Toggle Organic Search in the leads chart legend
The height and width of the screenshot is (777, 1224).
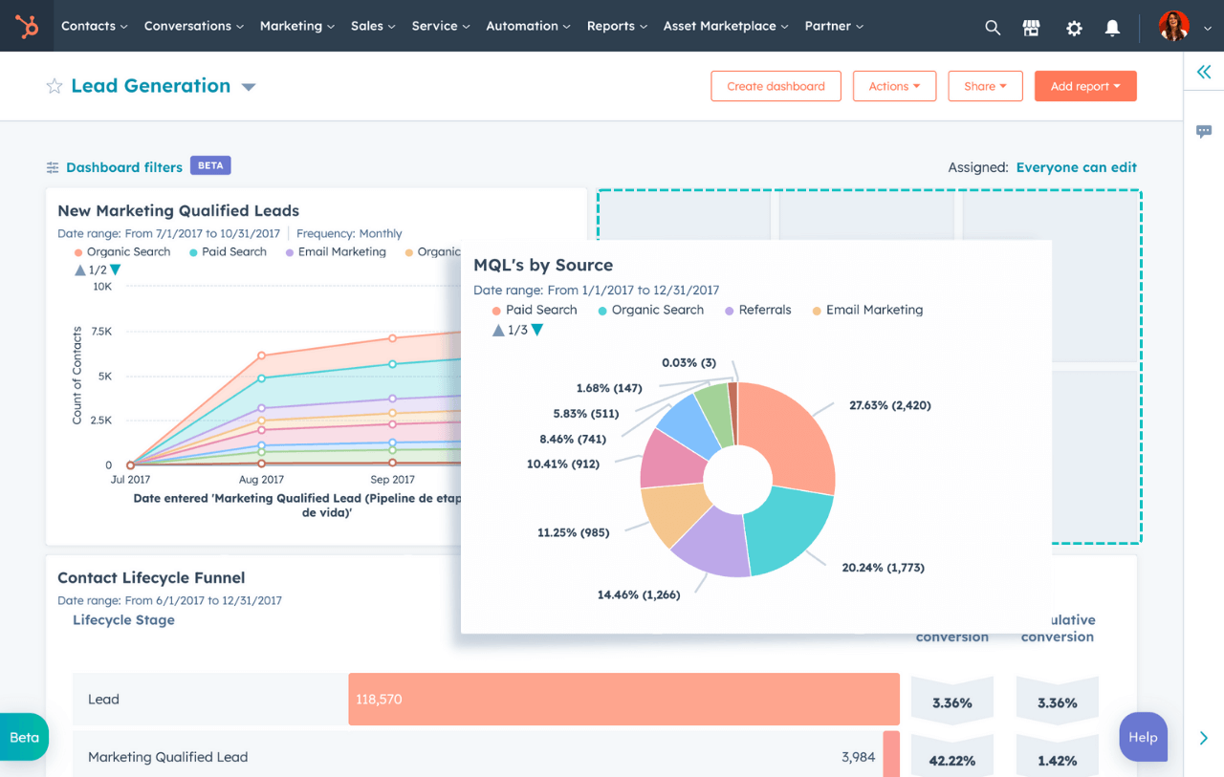tap(128, 251)
